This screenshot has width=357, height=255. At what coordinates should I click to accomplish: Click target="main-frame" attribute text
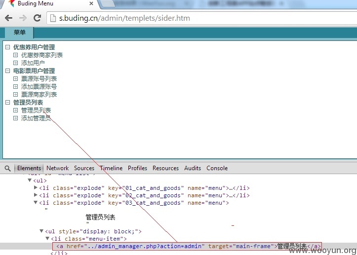point(241,246)
